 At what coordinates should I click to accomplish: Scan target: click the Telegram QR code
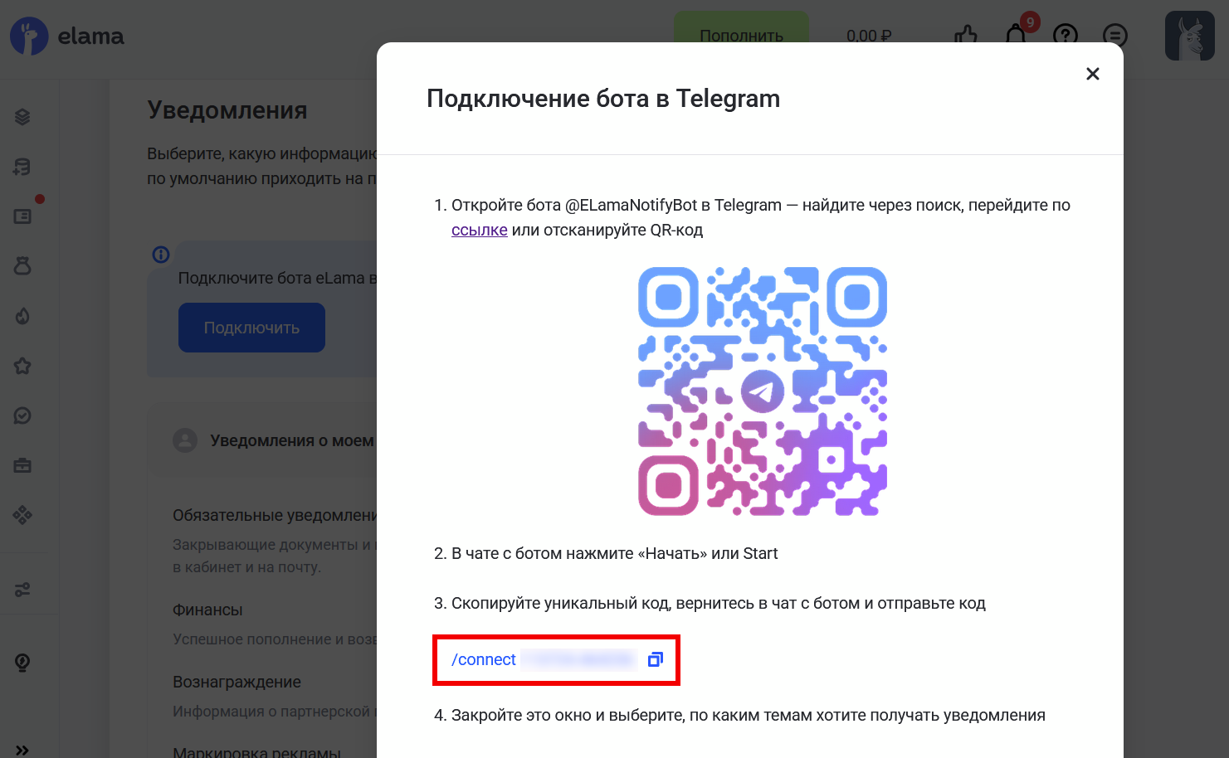coord(761,390)
